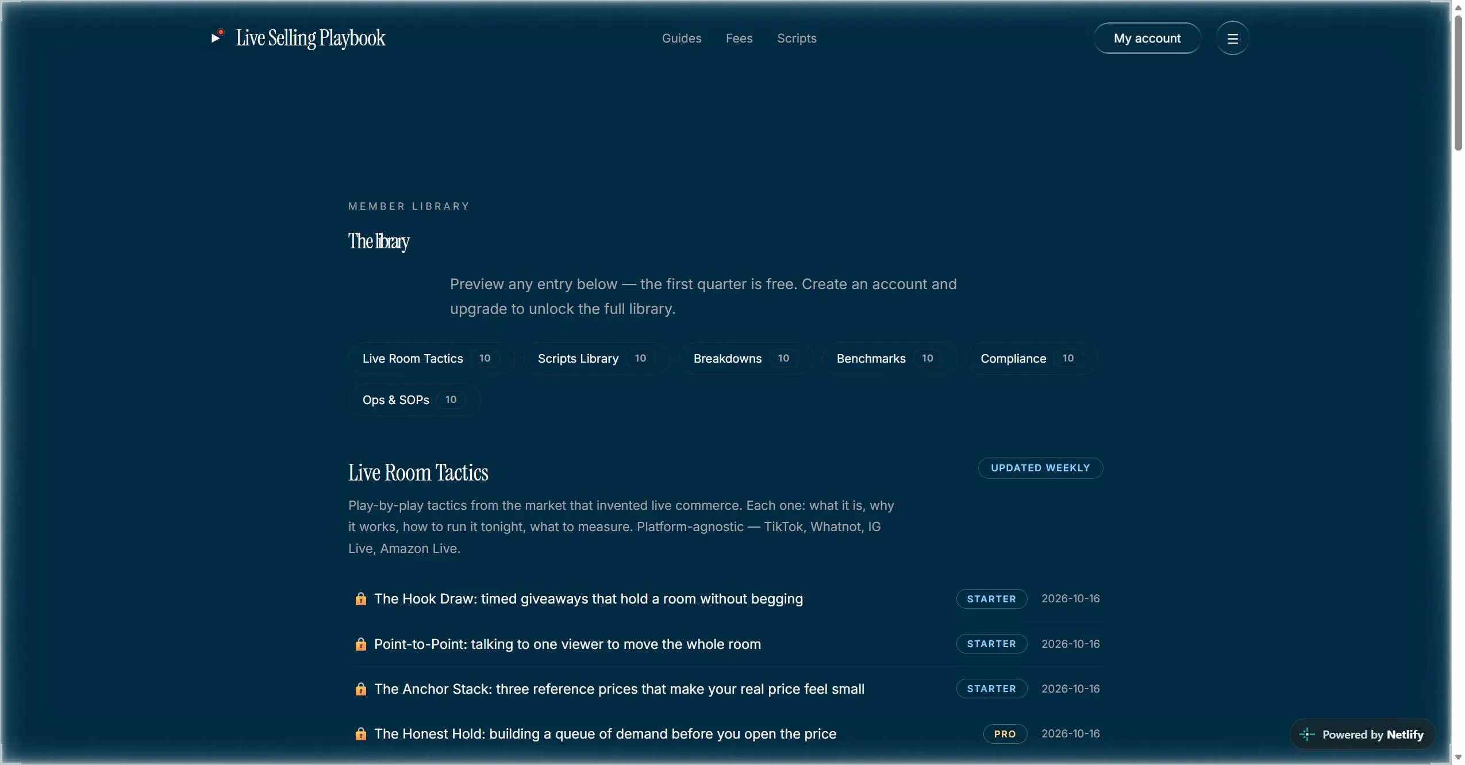Select the Live Room Tactics category chip
1465x765 pixels.
coord(431,359)
